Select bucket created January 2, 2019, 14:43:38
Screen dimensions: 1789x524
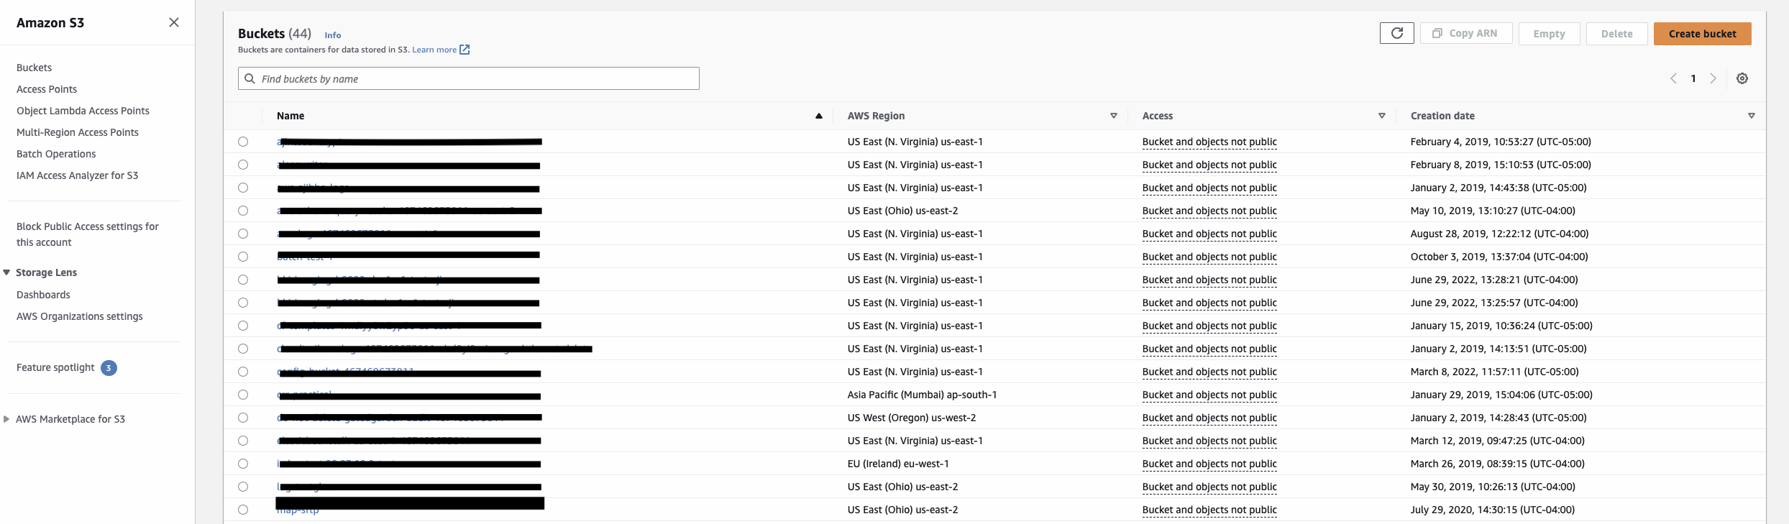(x=243, y=188)
